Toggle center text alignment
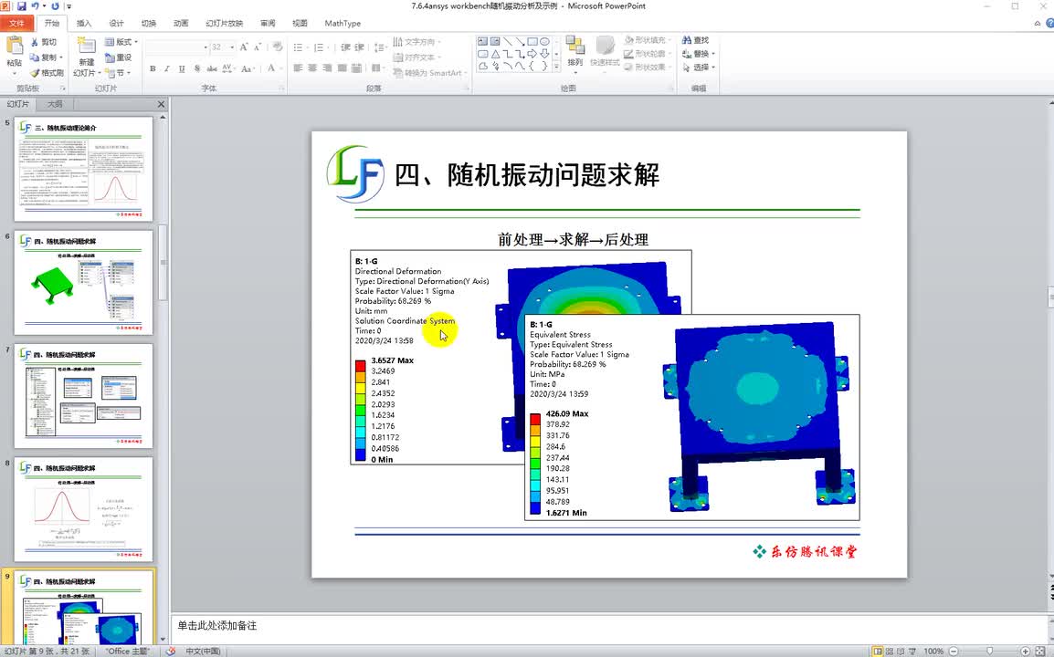Viewport: 1054px width, 657px height. (x=312, y=68)
